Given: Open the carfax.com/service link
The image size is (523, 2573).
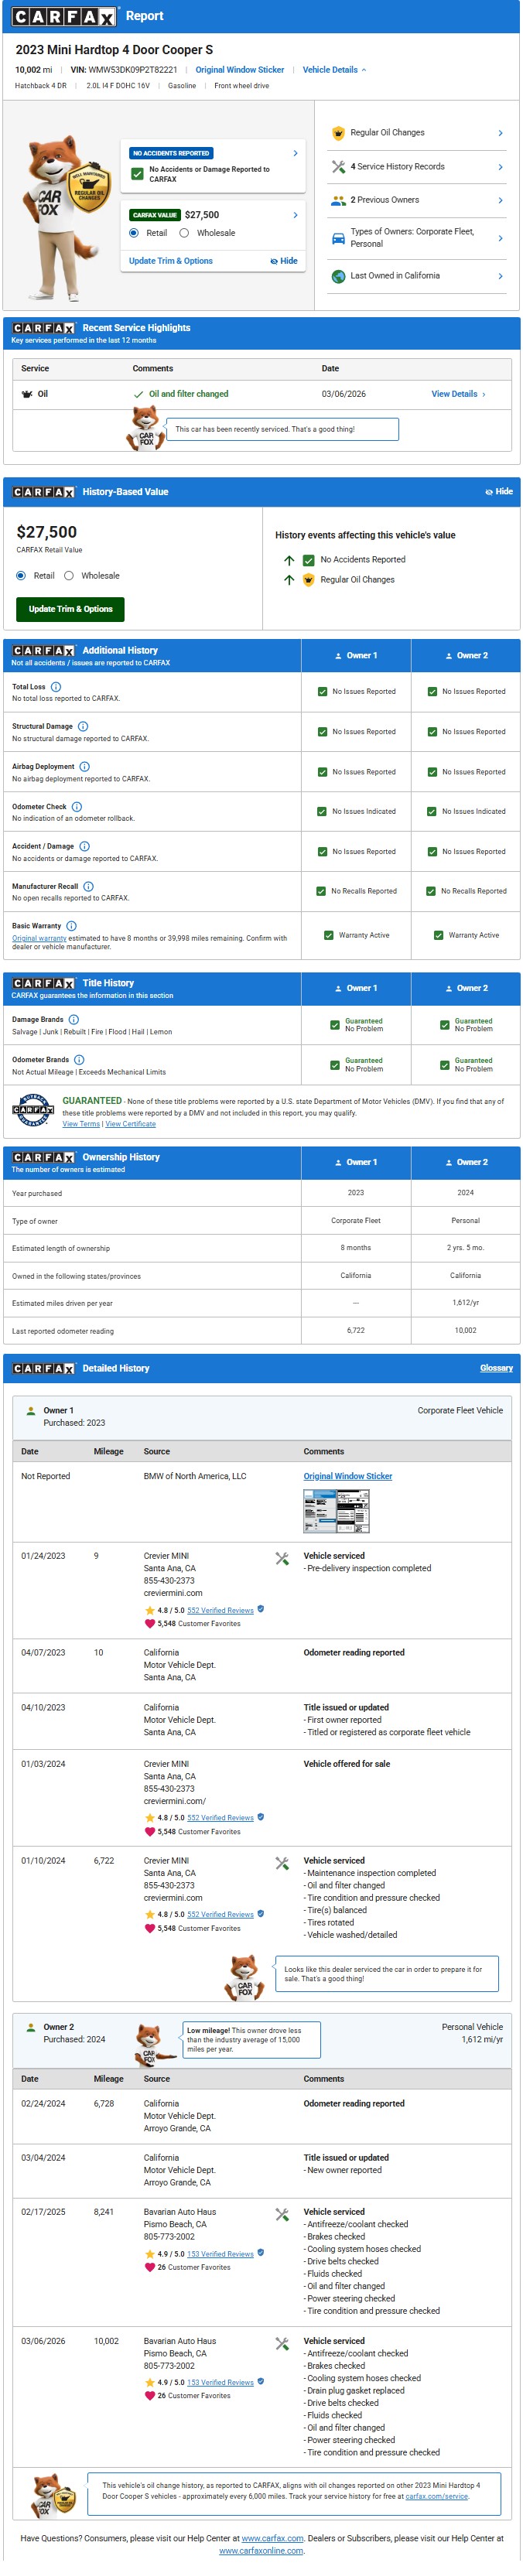Looking at the screenshot, I should click(x=436, y=2496).
